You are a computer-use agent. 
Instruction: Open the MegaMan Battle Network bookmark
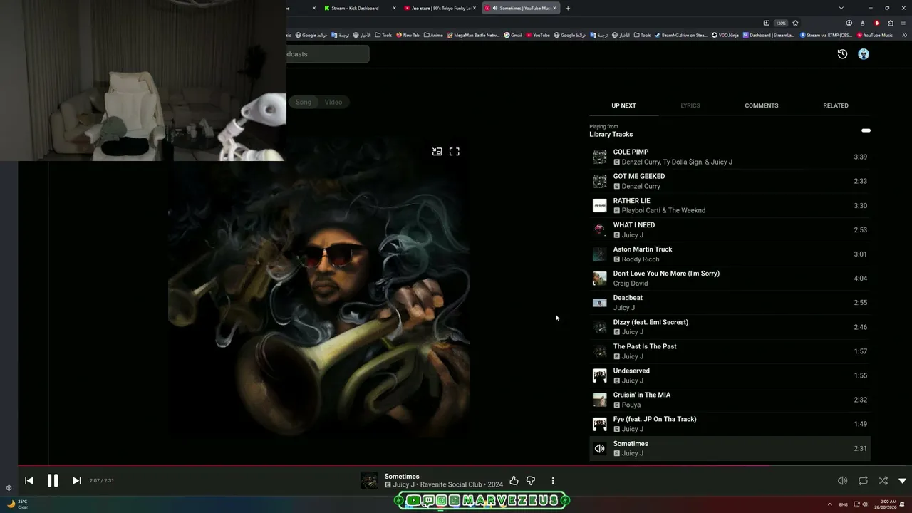click(x=473, y=35)
